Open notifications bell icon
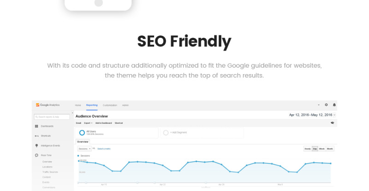Screen dimensions: 369x191 [334, 105]
